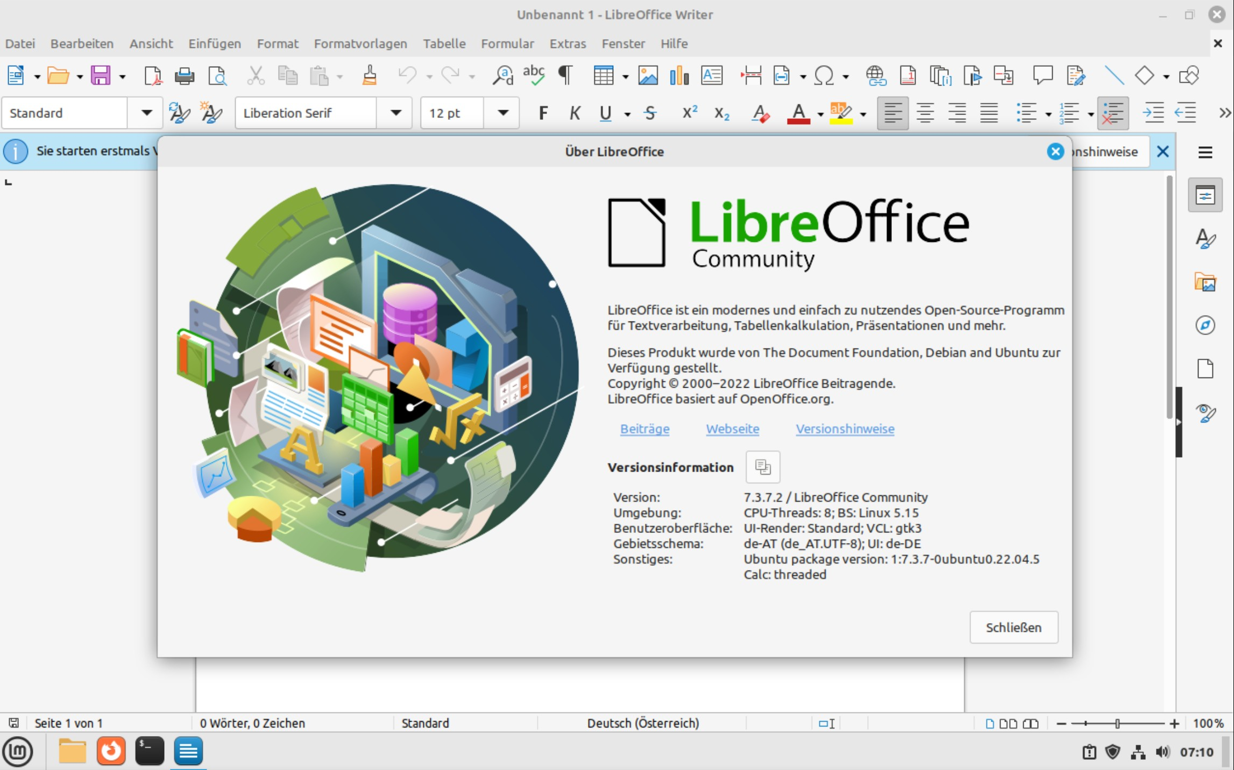Toggle Bold formatting button
The width and height of the screenshot is (1234, 770).
click(543, 113)
